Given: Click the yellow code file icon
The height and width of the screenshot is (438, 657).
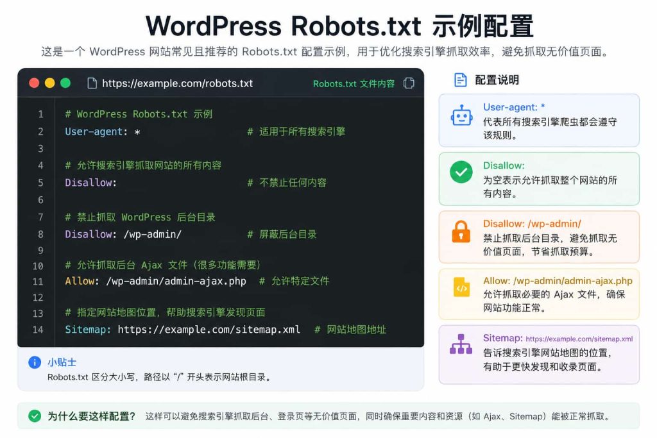Looking at the screenshot, I should [x=461, y=287].
